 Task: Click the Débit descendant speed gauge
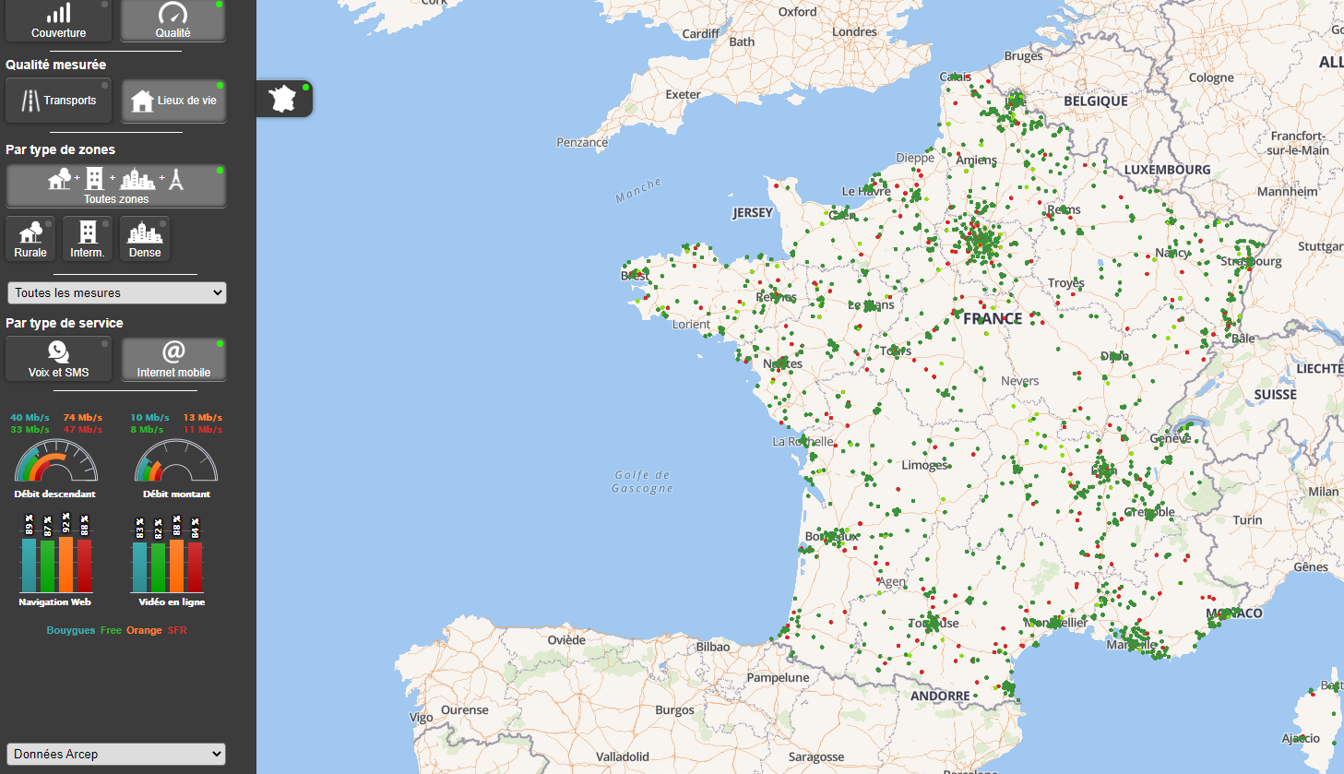[x=55, y=461]
